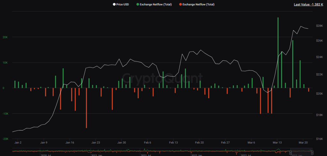
Task: Click the 20K netflow axis label
Action: (x=5, y=37)
